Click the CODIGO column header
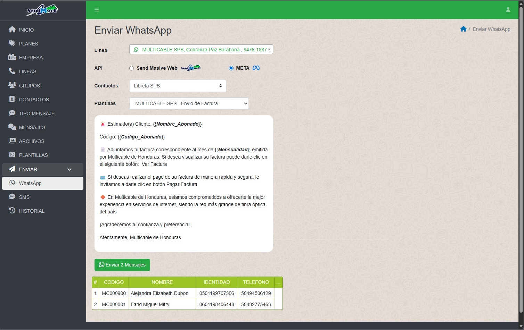 click(x=114, y=282)
